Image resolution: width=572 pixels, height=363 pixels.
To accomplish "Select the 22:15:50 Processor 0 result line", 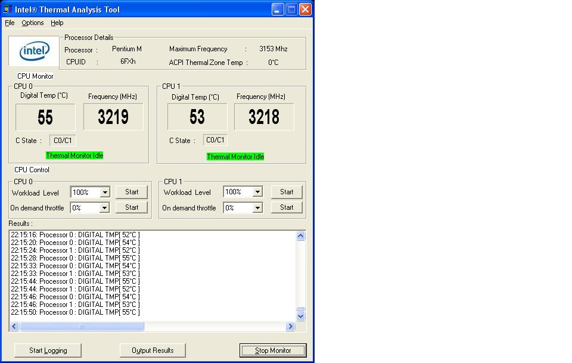I will click(75, 312).
